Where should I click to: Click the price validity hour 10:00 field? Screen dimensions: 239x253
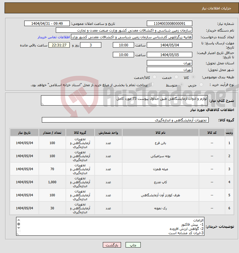tap(123, 55)
